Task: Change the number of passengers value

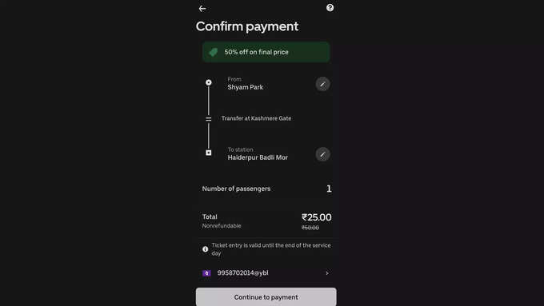Action: coord(329,189)
